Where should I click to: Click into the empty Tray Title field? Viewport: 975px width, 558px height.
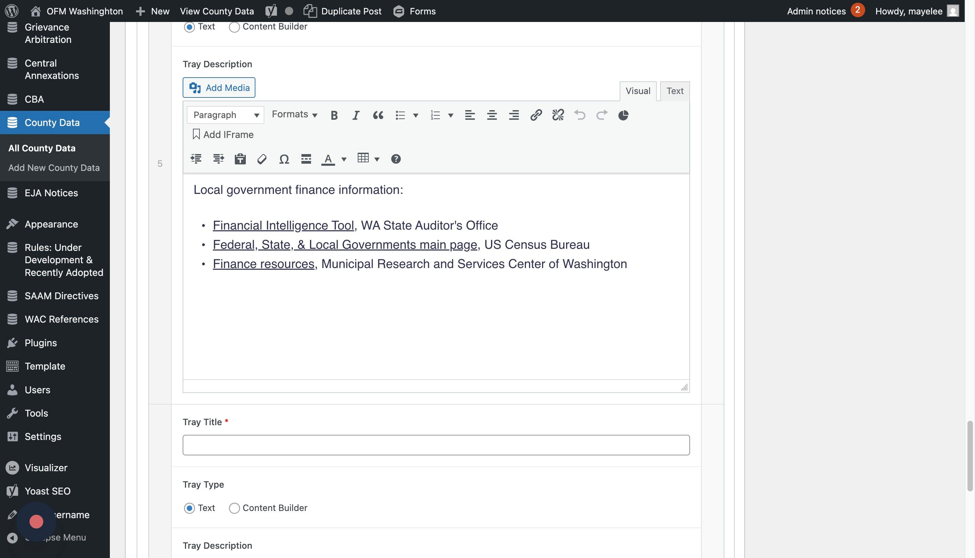[x=436, y=445]
